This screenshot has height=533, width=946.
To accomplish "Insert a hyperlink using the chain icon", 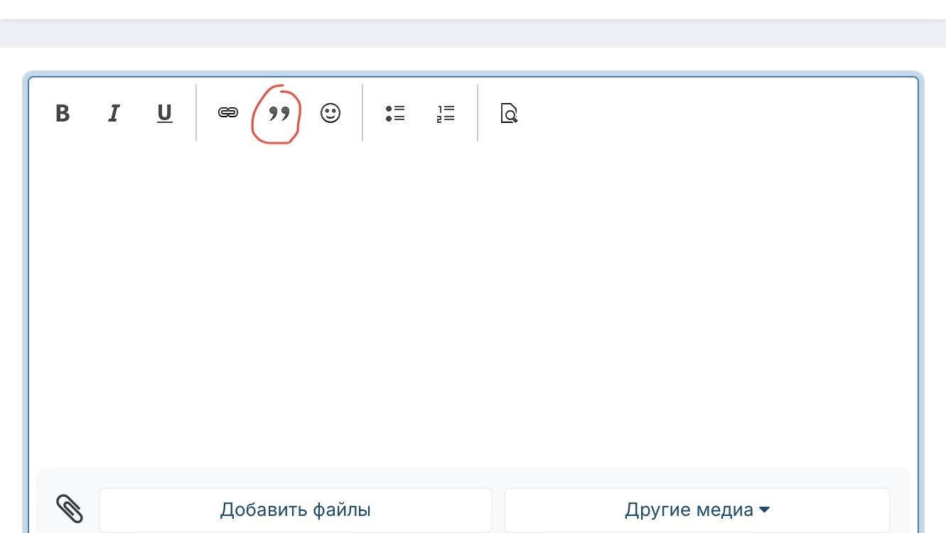I will [227, 113].
